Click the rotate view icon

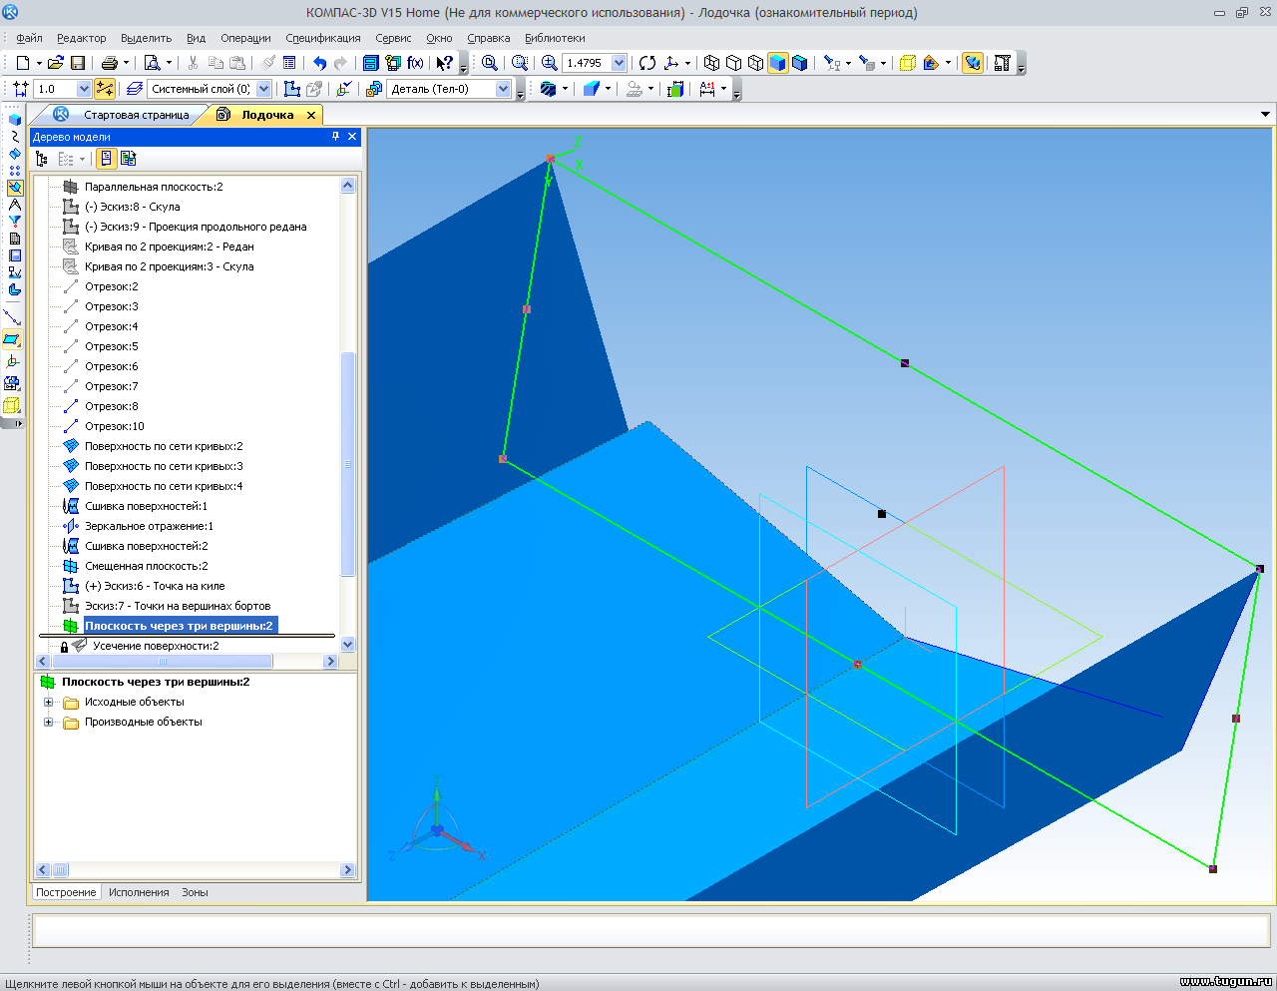(647, 63)
